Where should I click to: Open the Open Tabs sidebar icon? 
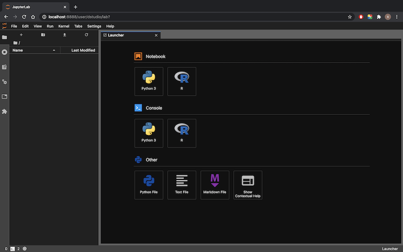point(5,97)
